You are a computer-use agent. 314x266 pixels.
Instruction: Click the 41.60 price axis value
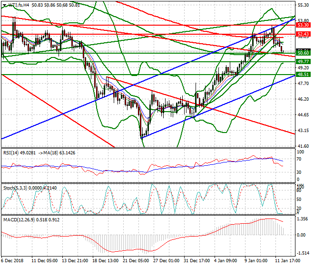coord(303,146)
